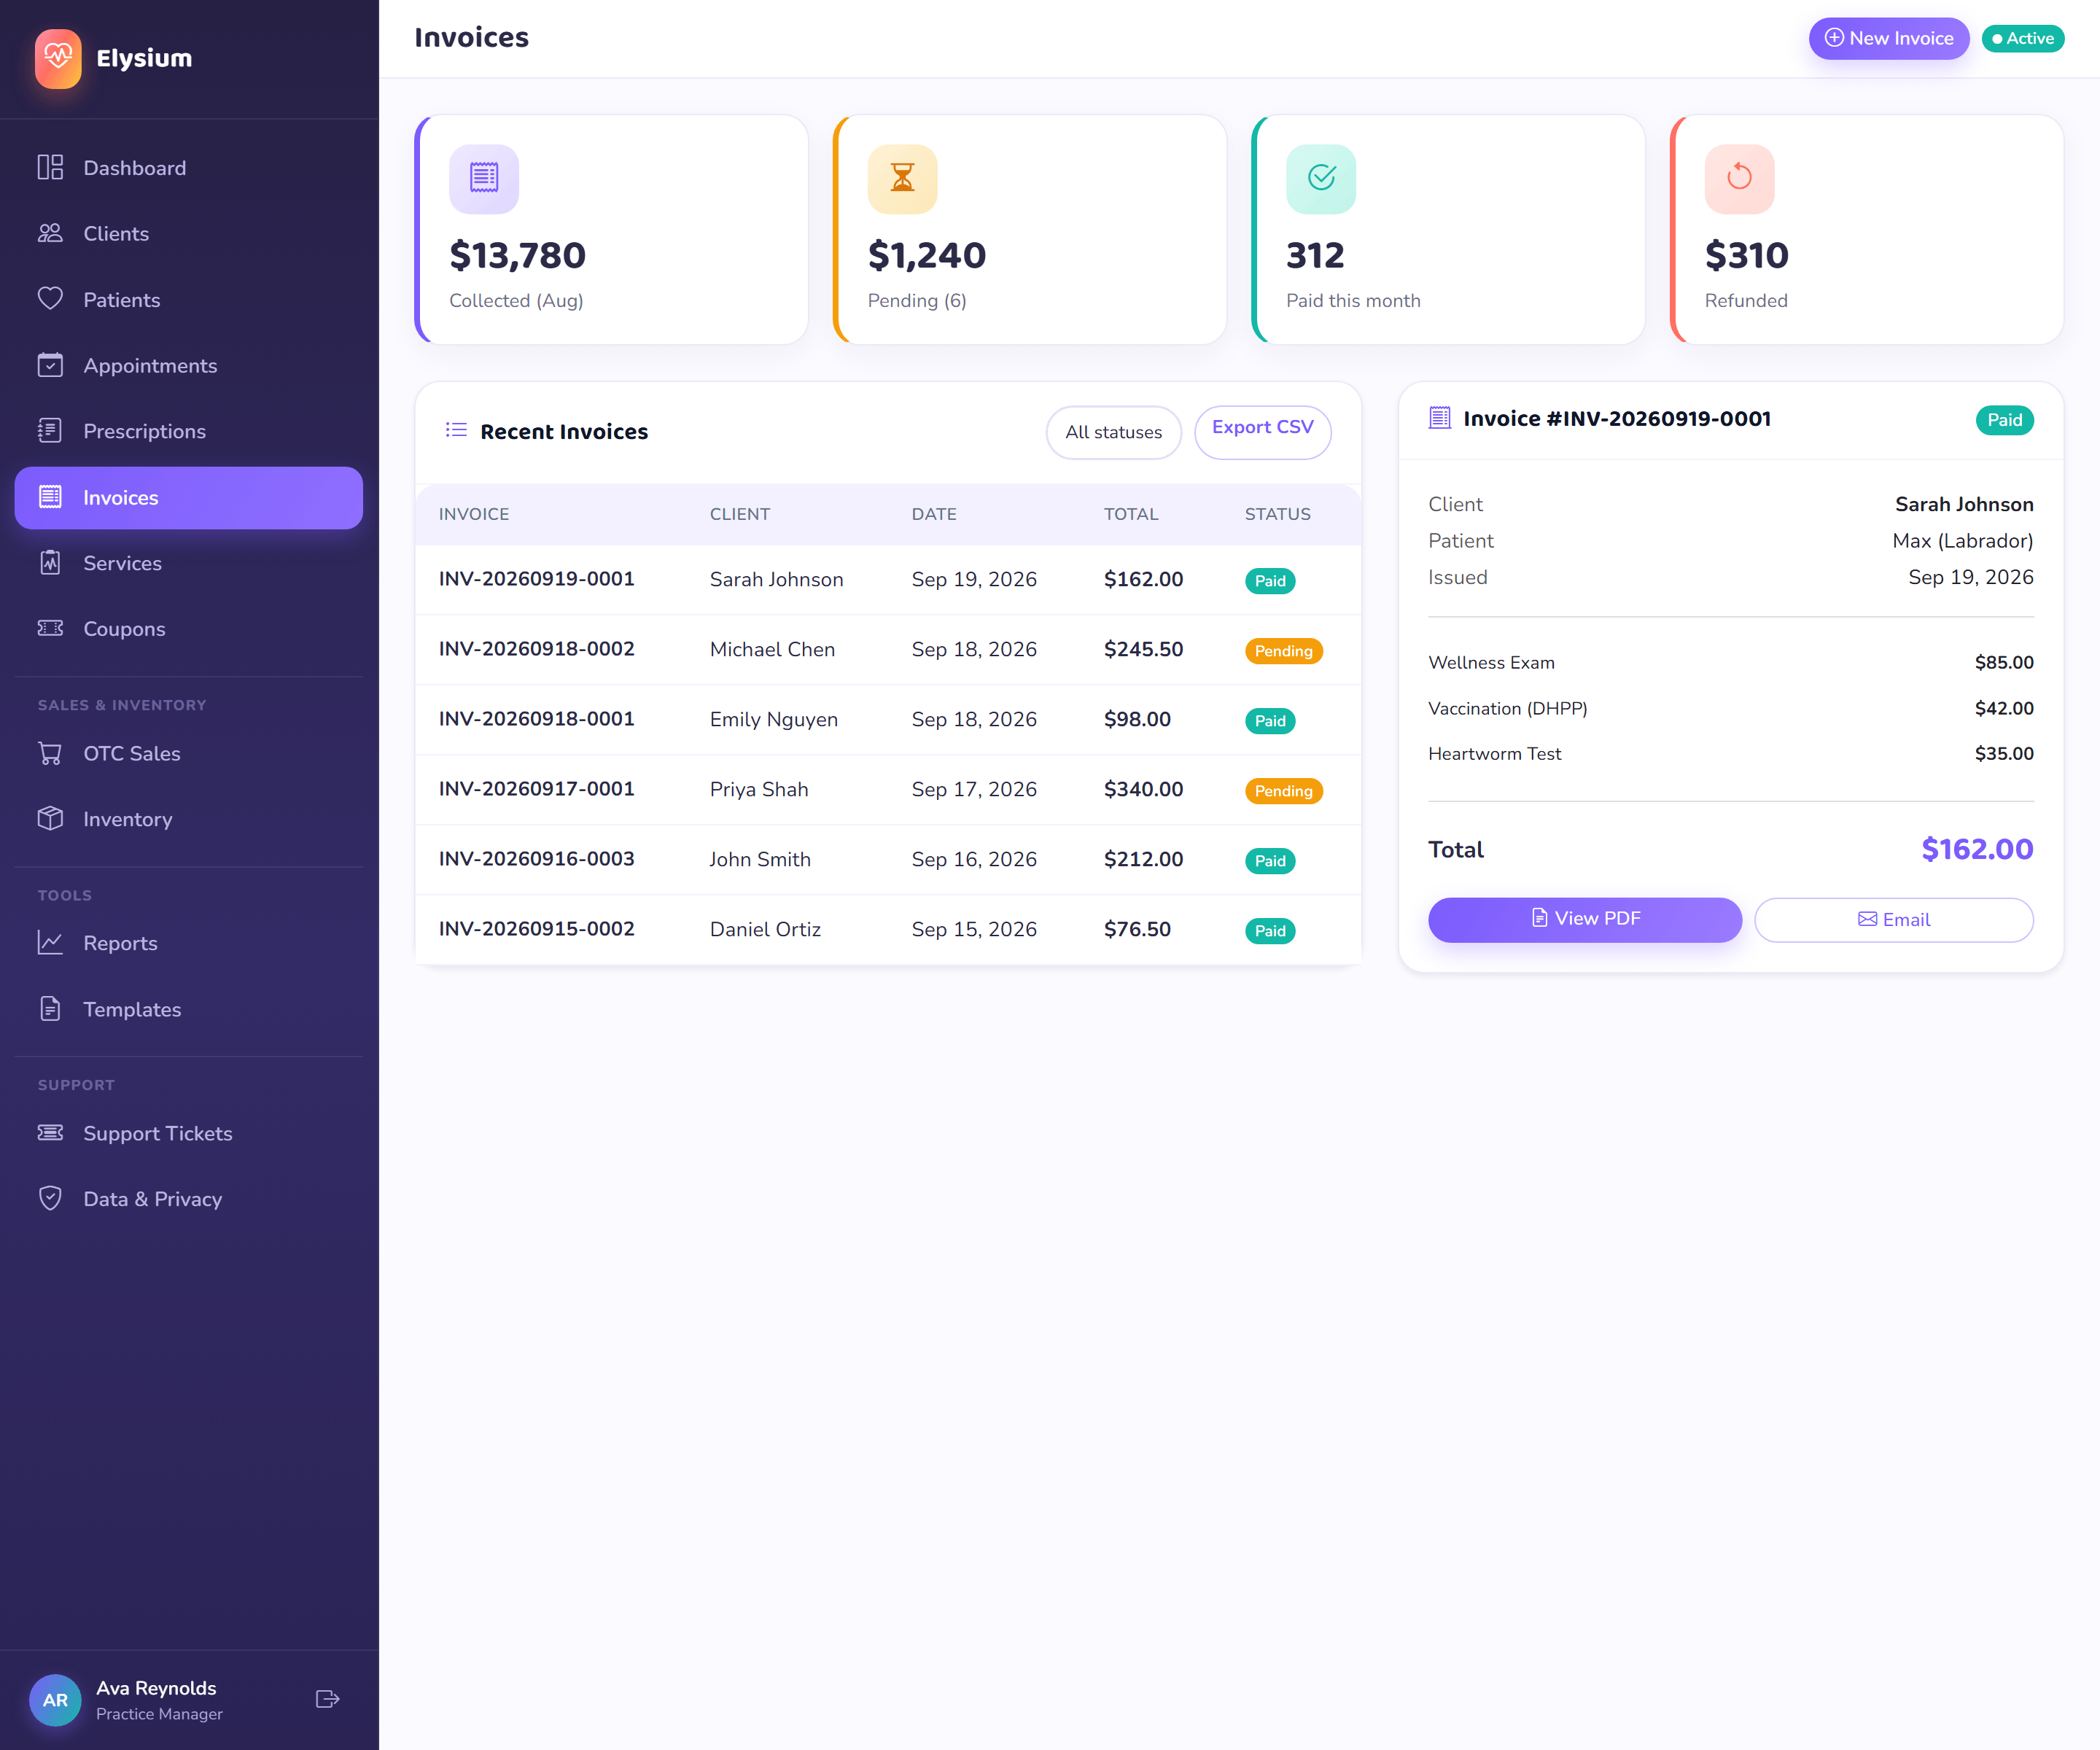
Task: Open Emily Nguyen's invoice row
Action: tap(888, 720)
